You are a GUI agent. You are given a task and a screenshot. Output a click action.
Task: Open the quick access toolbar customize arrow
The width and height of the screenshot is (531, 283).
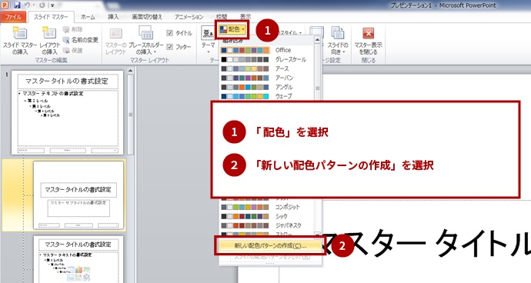click(52, 5)
